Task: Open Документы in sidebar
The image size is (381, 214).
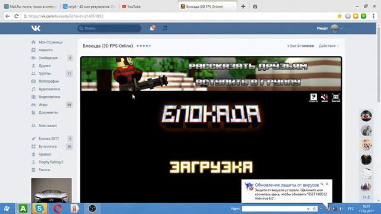Action: (x=48, y=112)
